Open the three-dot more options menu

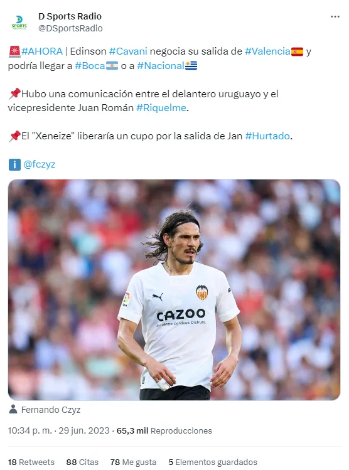coord(335,16)
